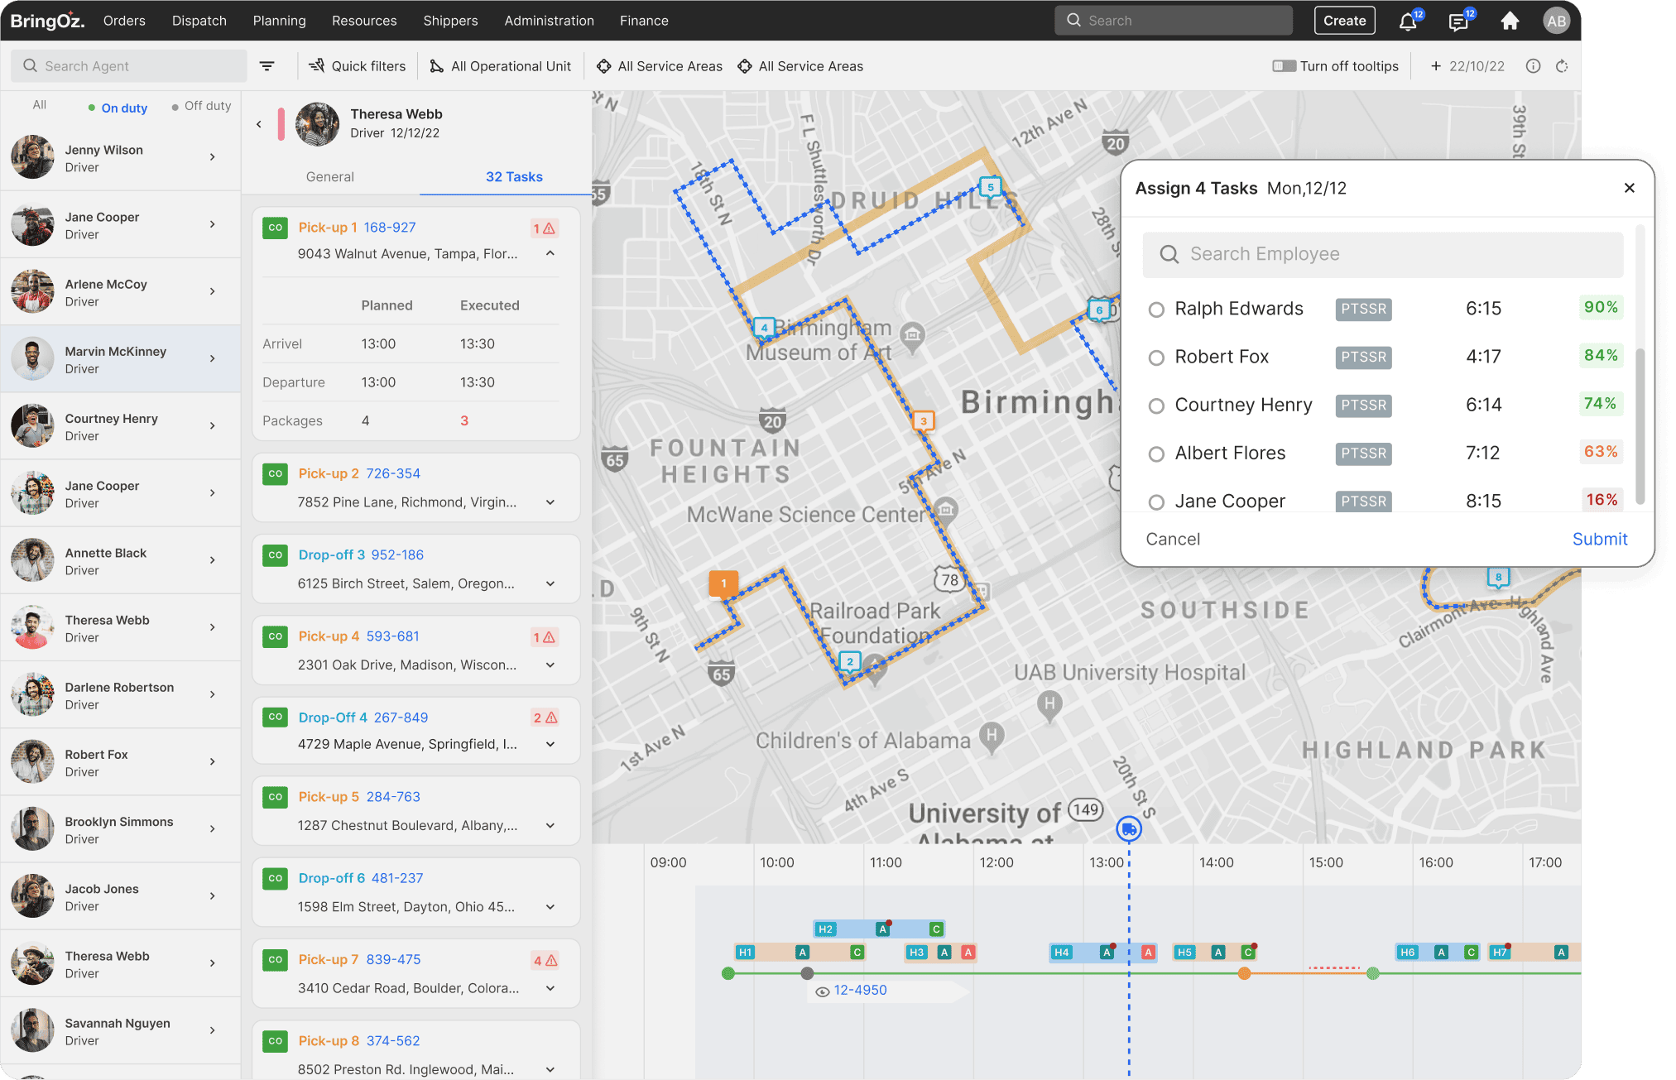Screen dimensions: 1676x1080
Task: Open Quick filters
Action: pyautogui.click(x=357, y=66)
